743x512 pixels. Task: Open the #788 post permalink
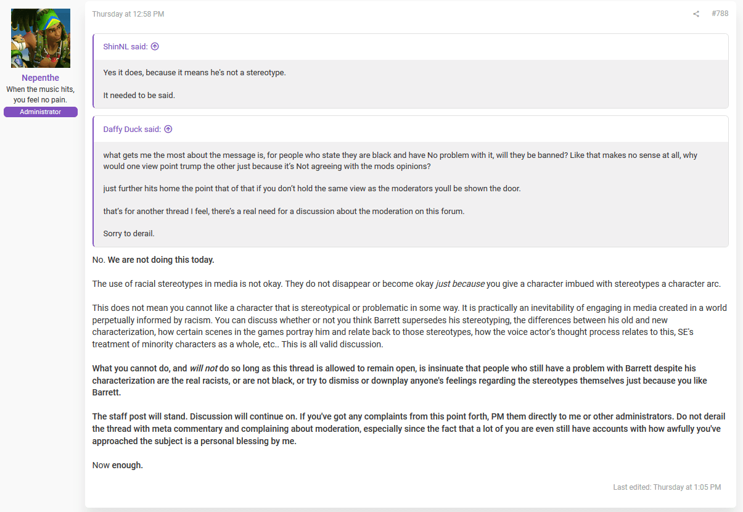[x=720, y=14]
